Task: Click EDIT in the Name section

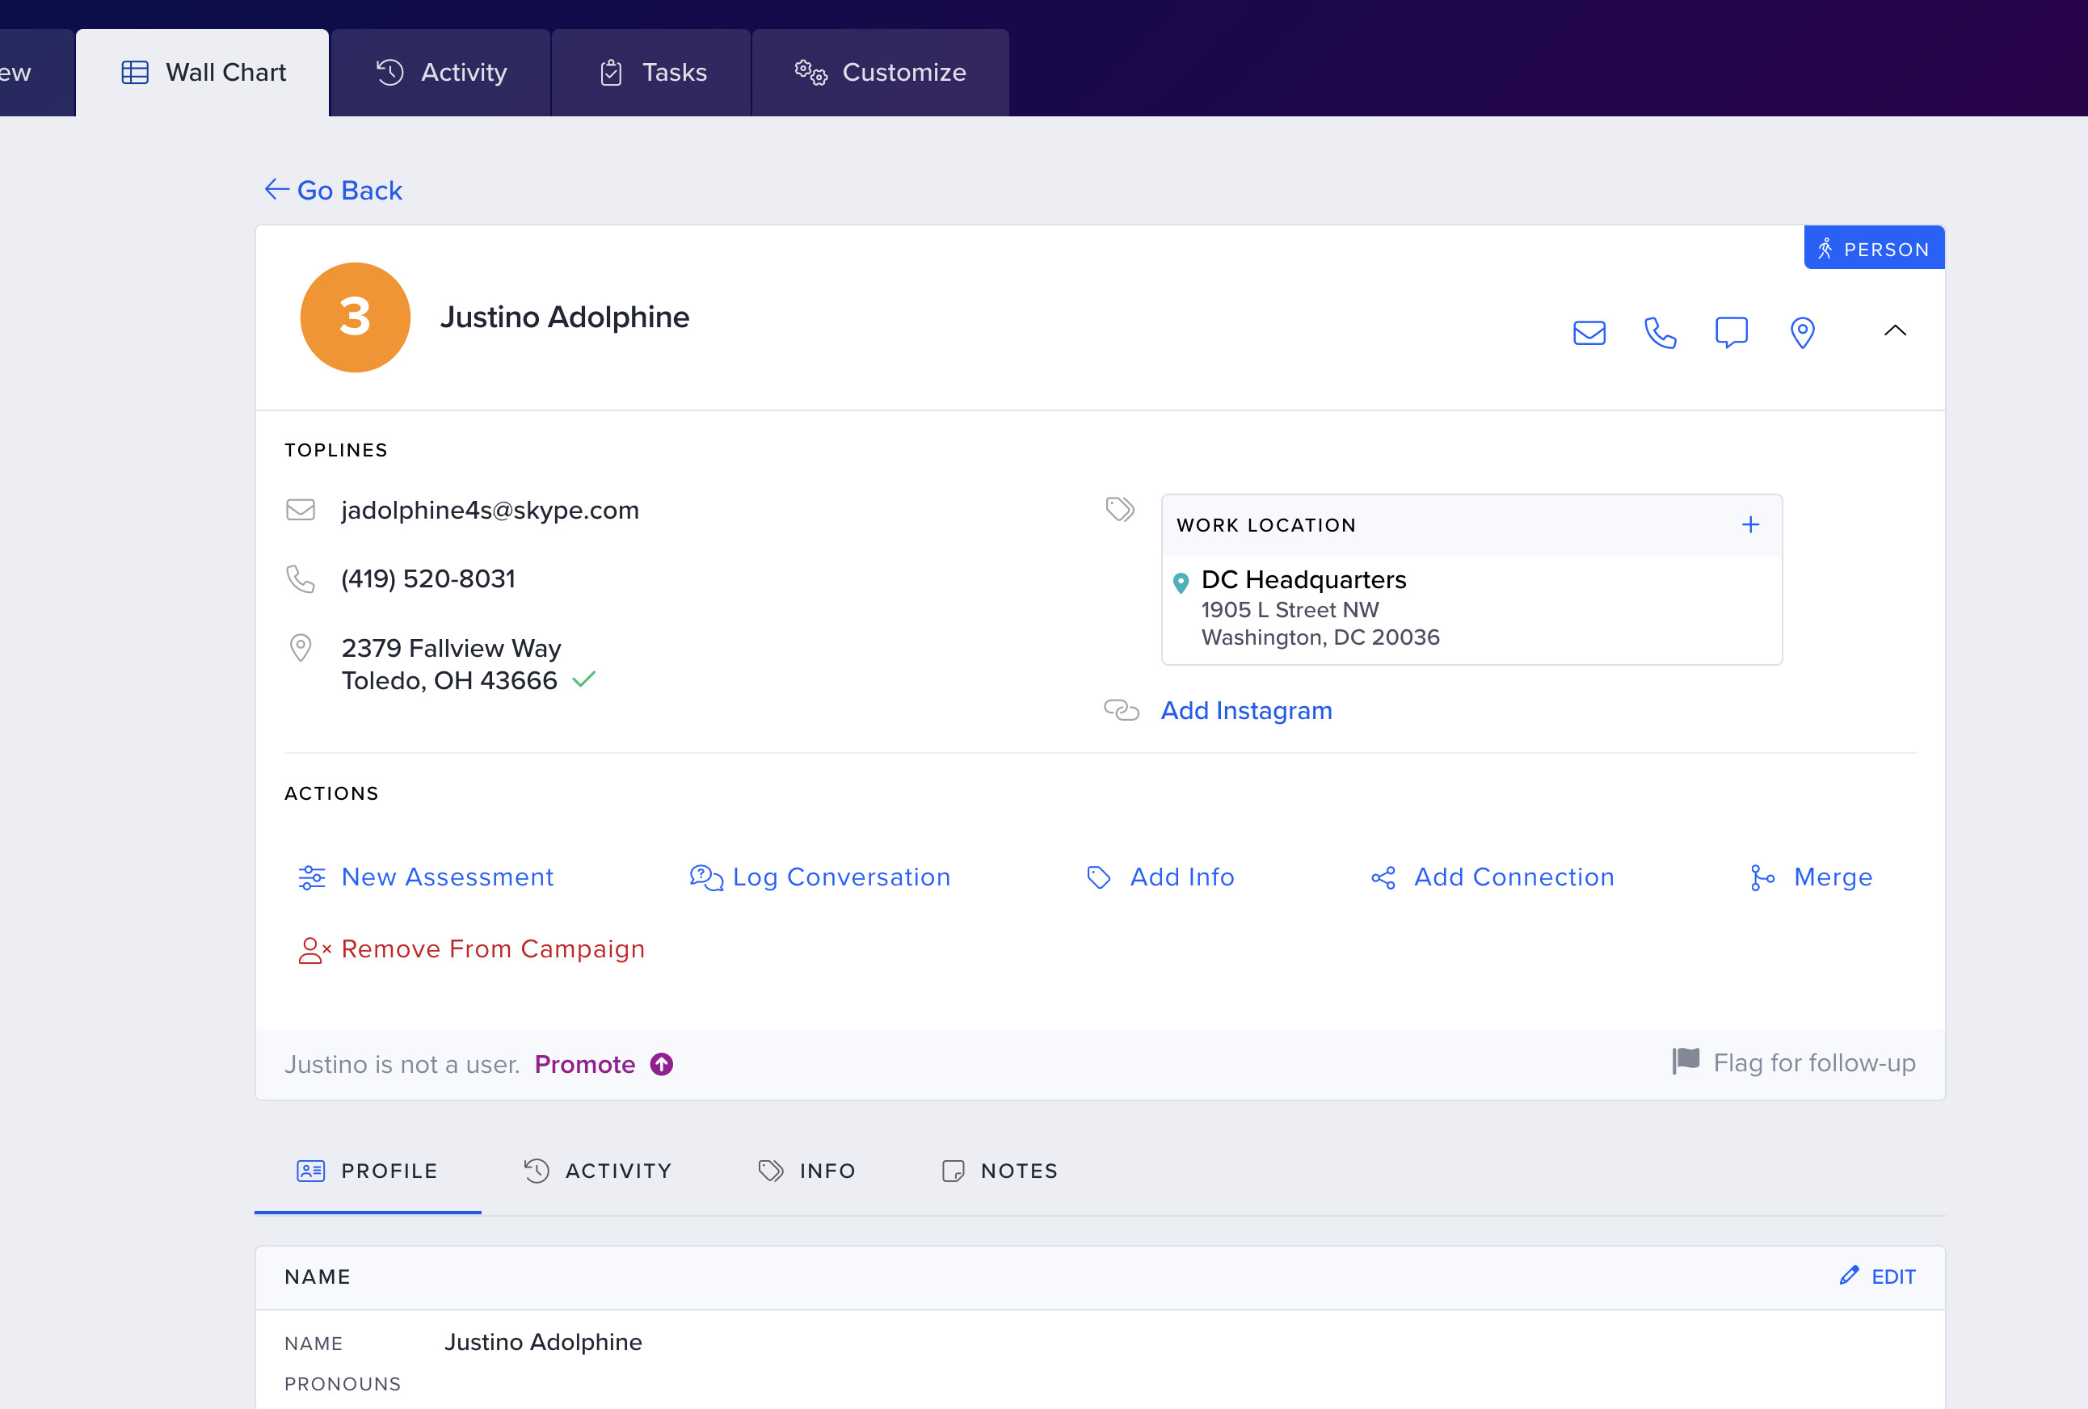Action: point(1877,1276)
